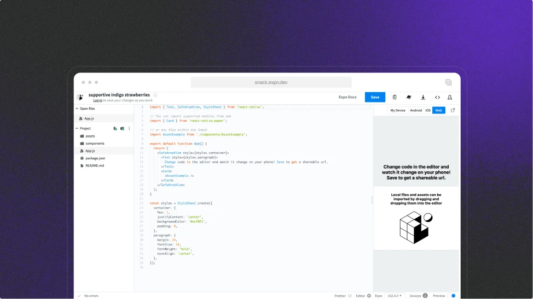Screen dimensions: 533x299
Task: Click the assets folder icon
Action: coord(82,136)
